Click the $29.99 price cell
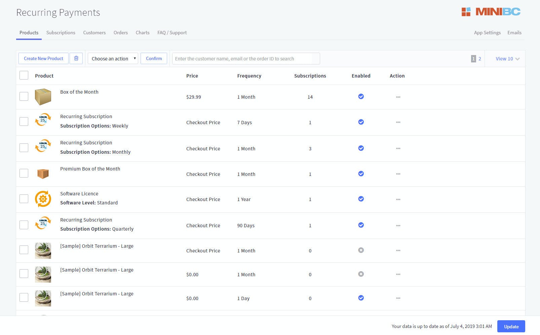The image size is (540, 335). (194, 97)
